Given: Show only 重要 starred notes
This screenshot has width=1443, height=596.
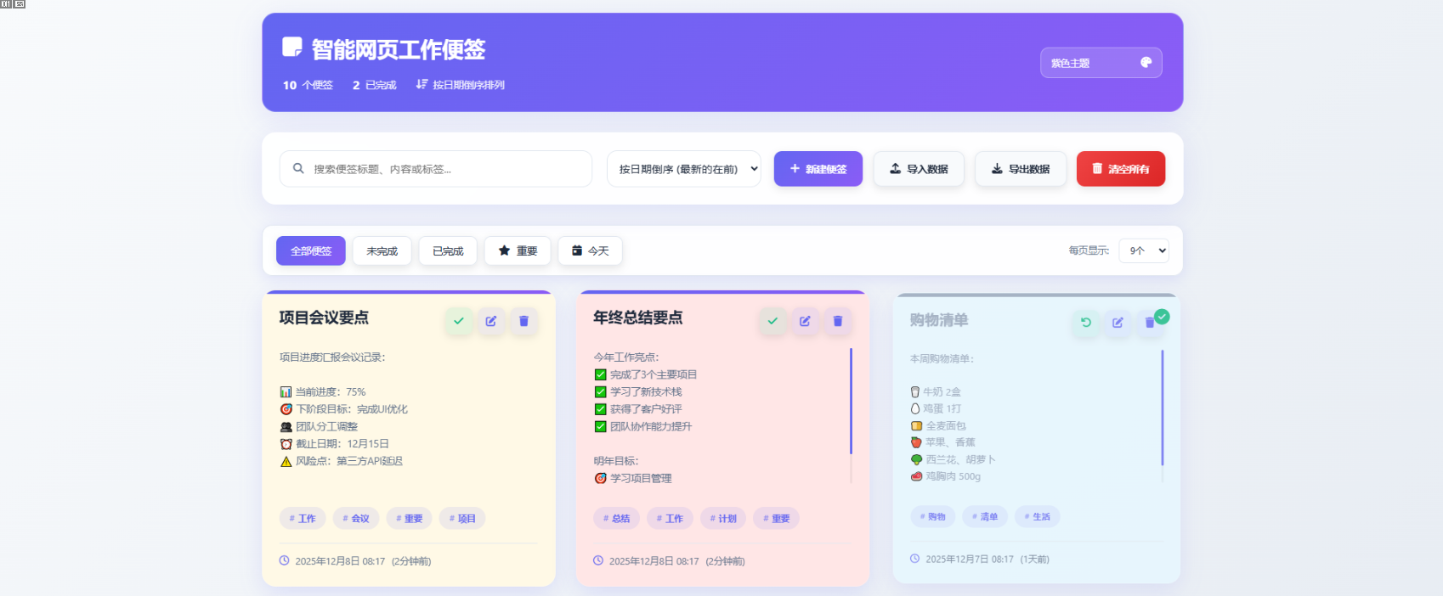Looking at the screenshot, I should [x=518, y=251].
